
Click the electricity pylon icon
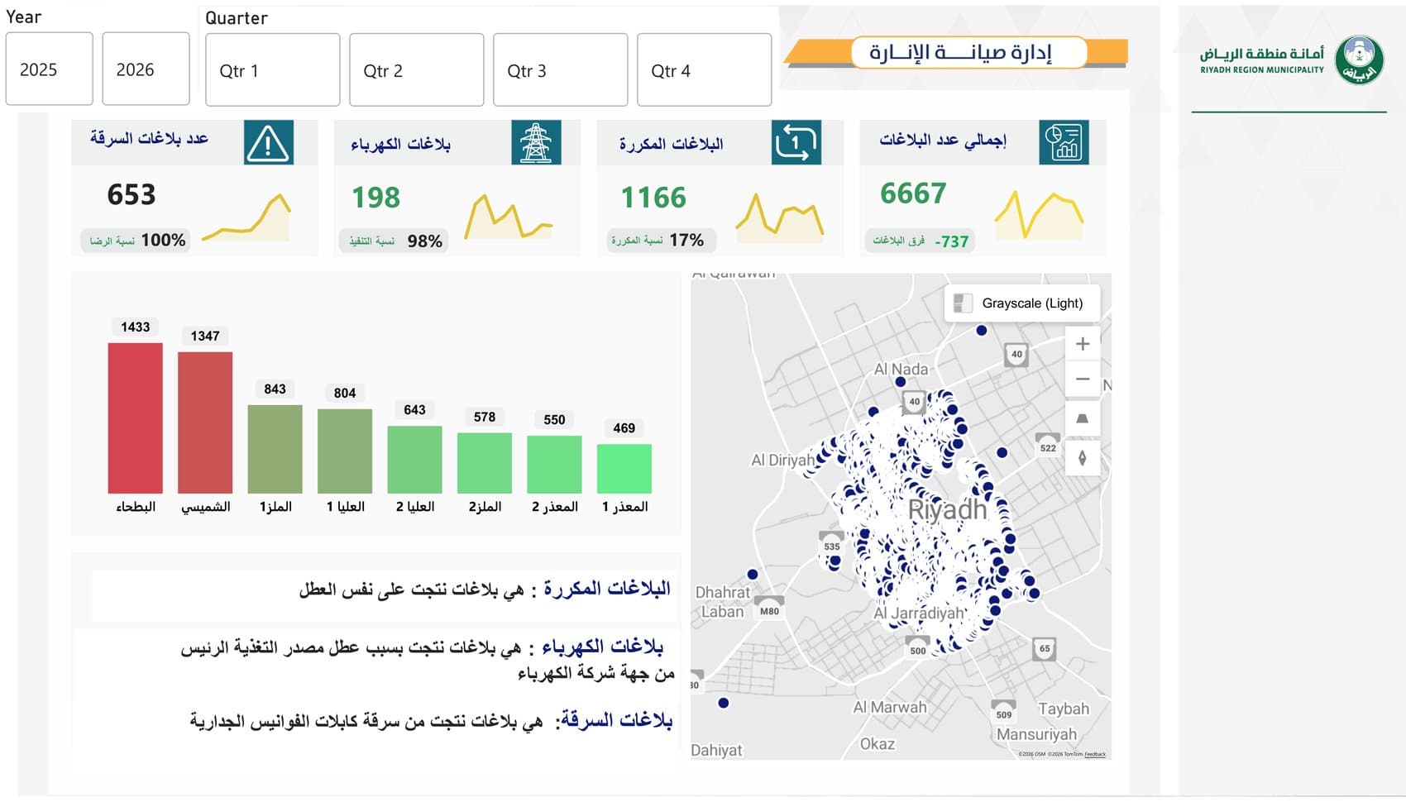click(536, 142)
